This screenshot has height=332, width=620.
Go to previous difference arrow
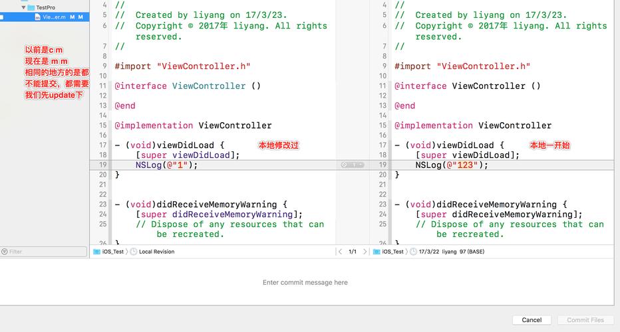click(340, 252)
